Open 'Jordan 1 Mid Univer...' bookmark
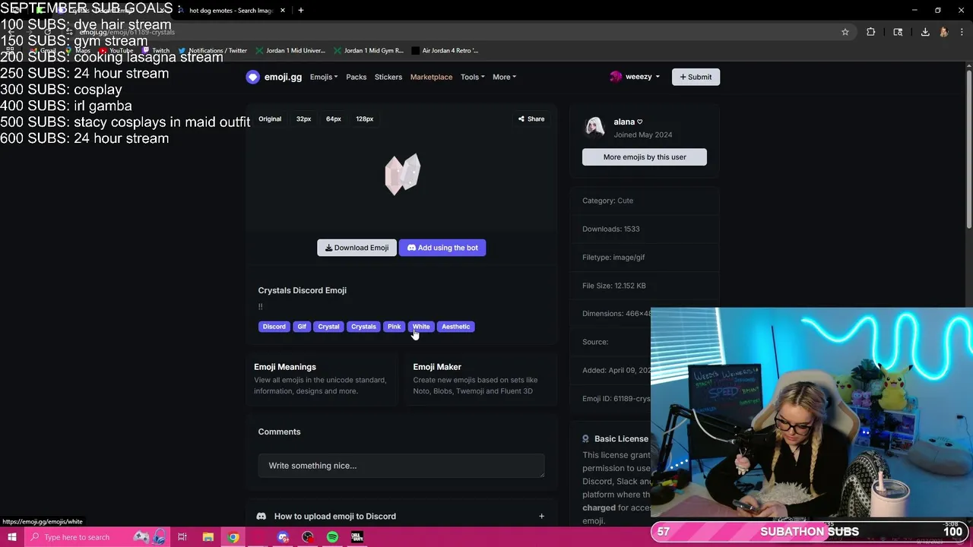Image resolution: width=973 pixels, height=547 pixels. click(290, 51)
